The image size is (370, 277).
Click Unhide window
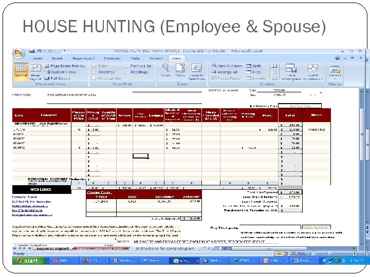(x=256, y=78)
